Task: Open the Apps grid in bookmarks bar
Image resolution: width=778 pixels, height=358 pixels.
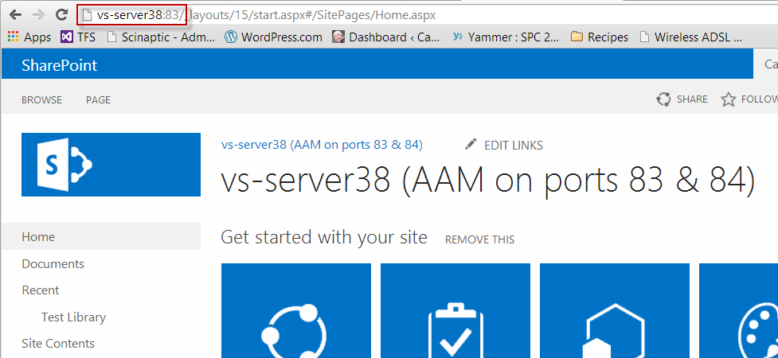Action: point(29,37)
